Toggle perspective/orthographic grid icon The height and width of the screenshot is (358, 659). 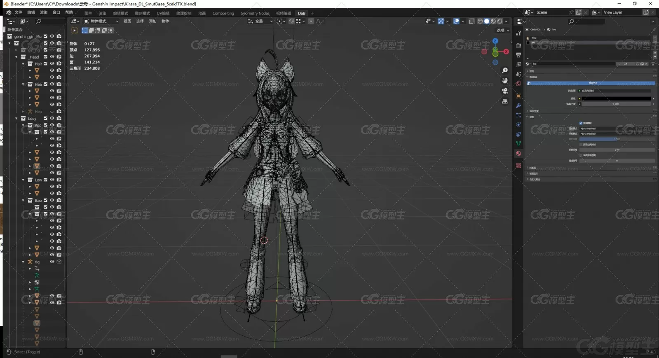[505, 101]
